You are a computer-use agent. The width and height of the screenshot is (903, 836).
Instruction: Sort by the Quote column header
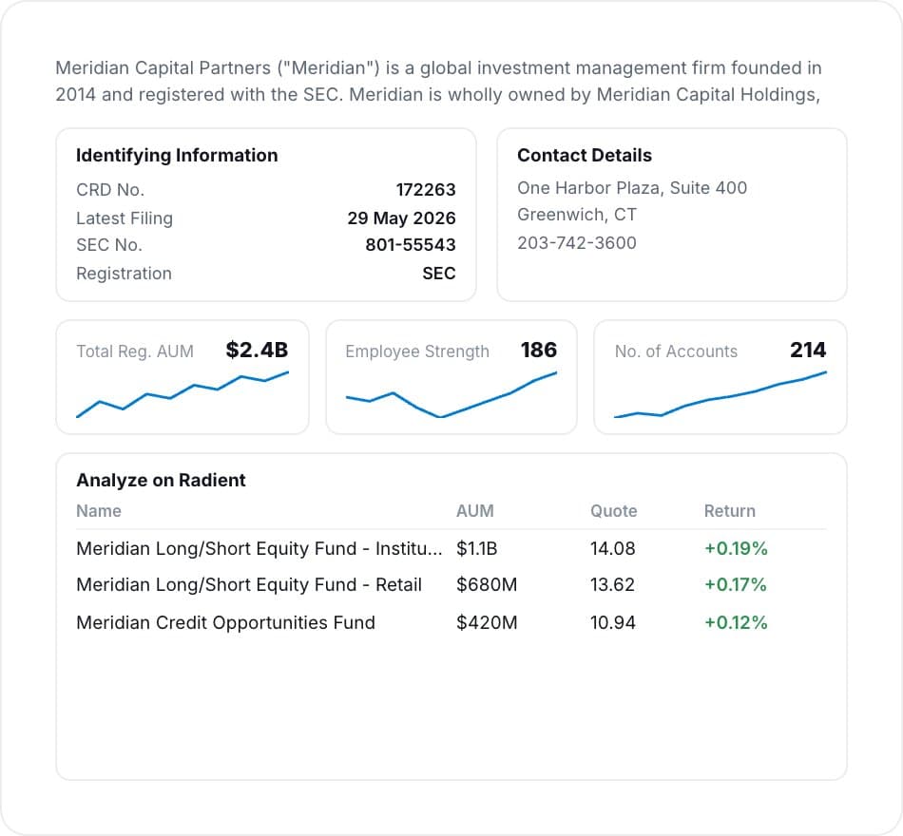(613, 511)
